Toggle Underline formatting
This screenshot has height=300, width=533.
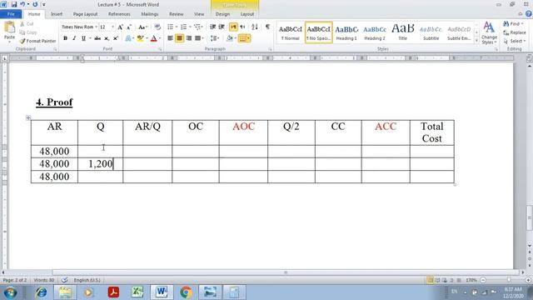83,38
